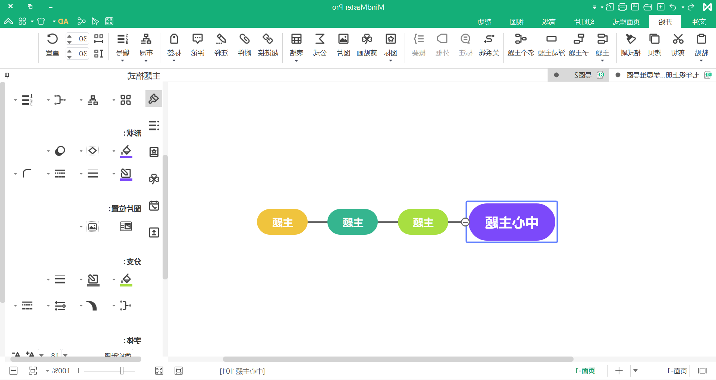Toggle ribbon collapse chevron icon

(8, 21)
